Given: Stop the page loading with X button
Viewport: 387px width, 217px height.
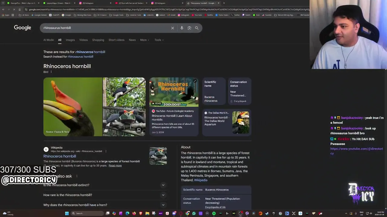Looking at the screenshot, I should 14,9.
